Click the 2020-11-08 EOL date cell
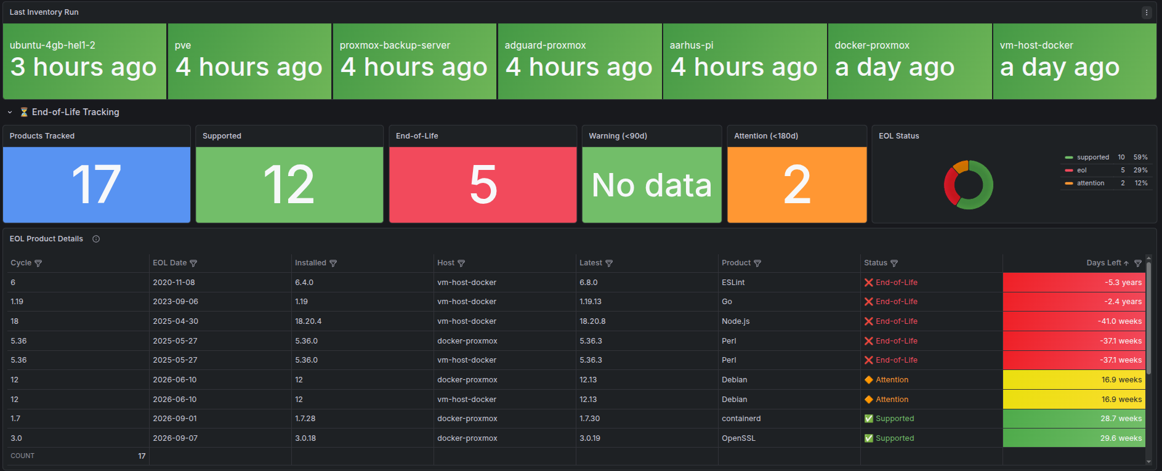The image size is (1162, 471). click(x=220, y=283)
